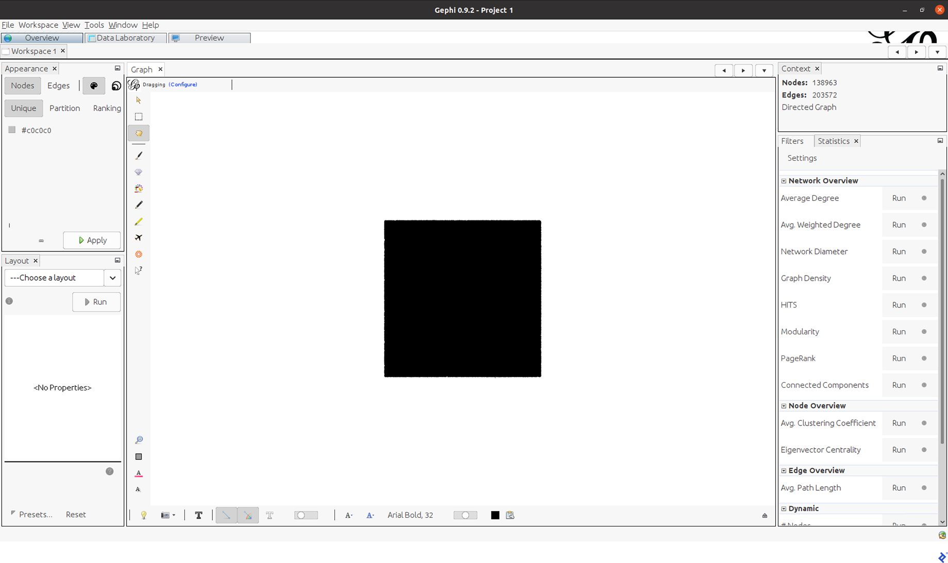Screen dimensions: 948x563
Task: Click Apply in the Appearance panel
Action: click(92, 241)
